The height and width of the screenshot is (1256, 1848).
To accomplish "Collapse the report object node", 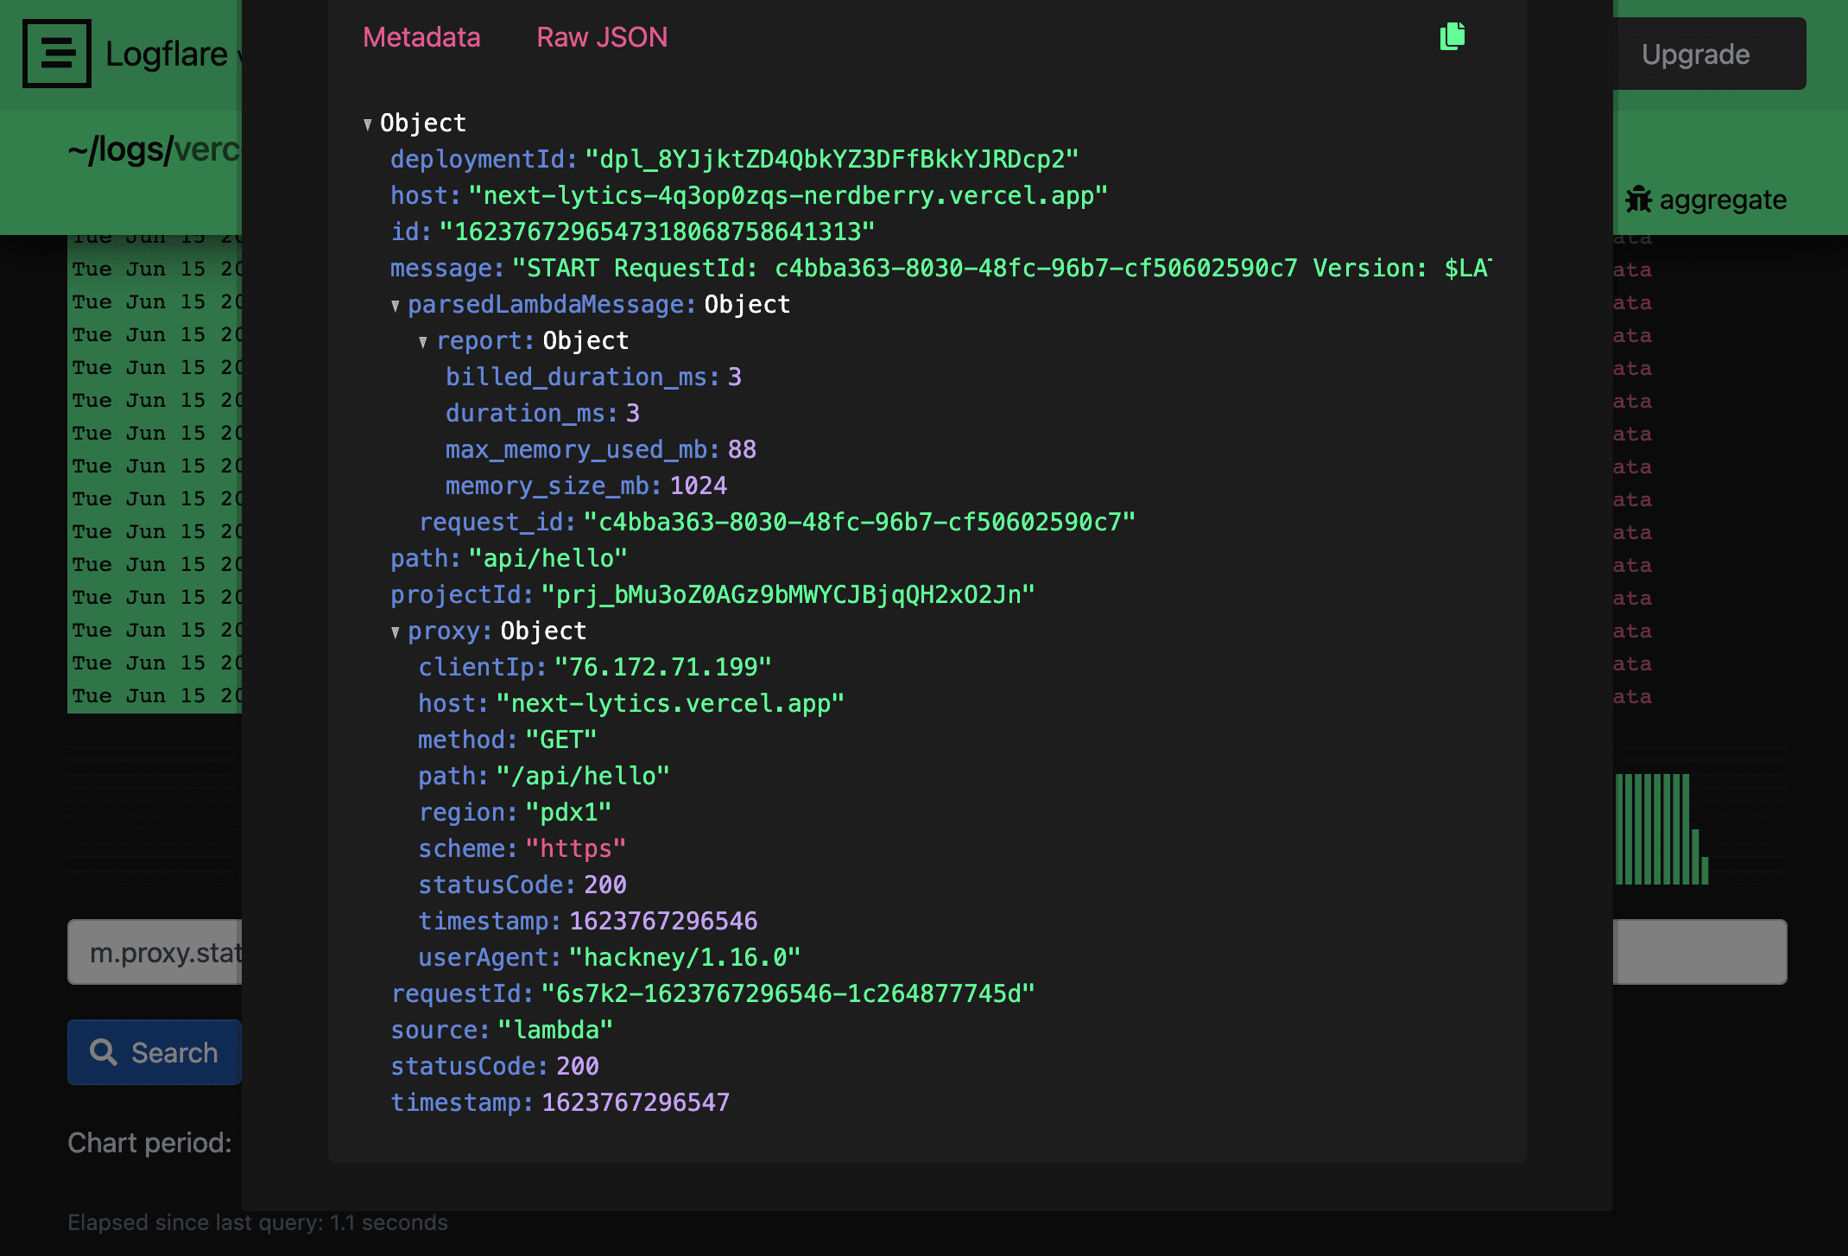I will click(423, 342).
